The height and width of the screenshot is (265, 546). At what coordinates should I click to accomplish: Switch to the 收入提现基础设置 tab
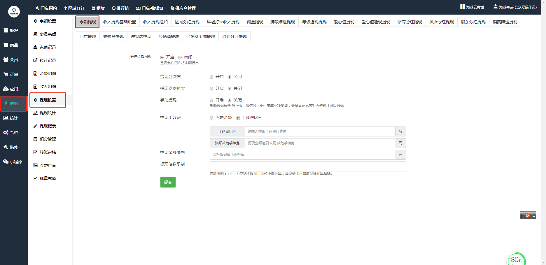click(120, 22)
